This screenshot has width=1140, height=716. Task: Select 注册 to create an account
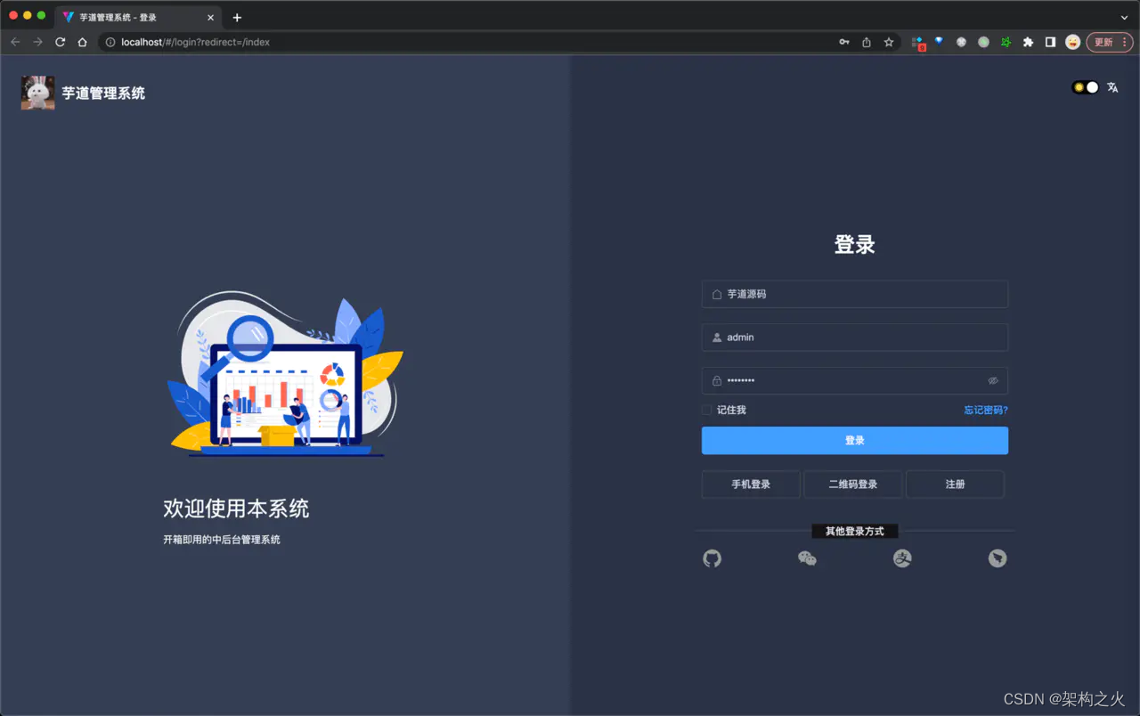(x=955, y=484)
